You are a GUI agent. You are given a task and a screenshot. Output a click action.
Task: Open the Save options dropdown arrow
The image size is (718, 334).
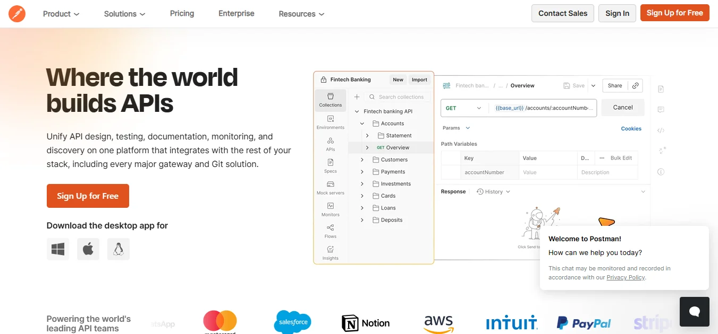pos(593,85)
